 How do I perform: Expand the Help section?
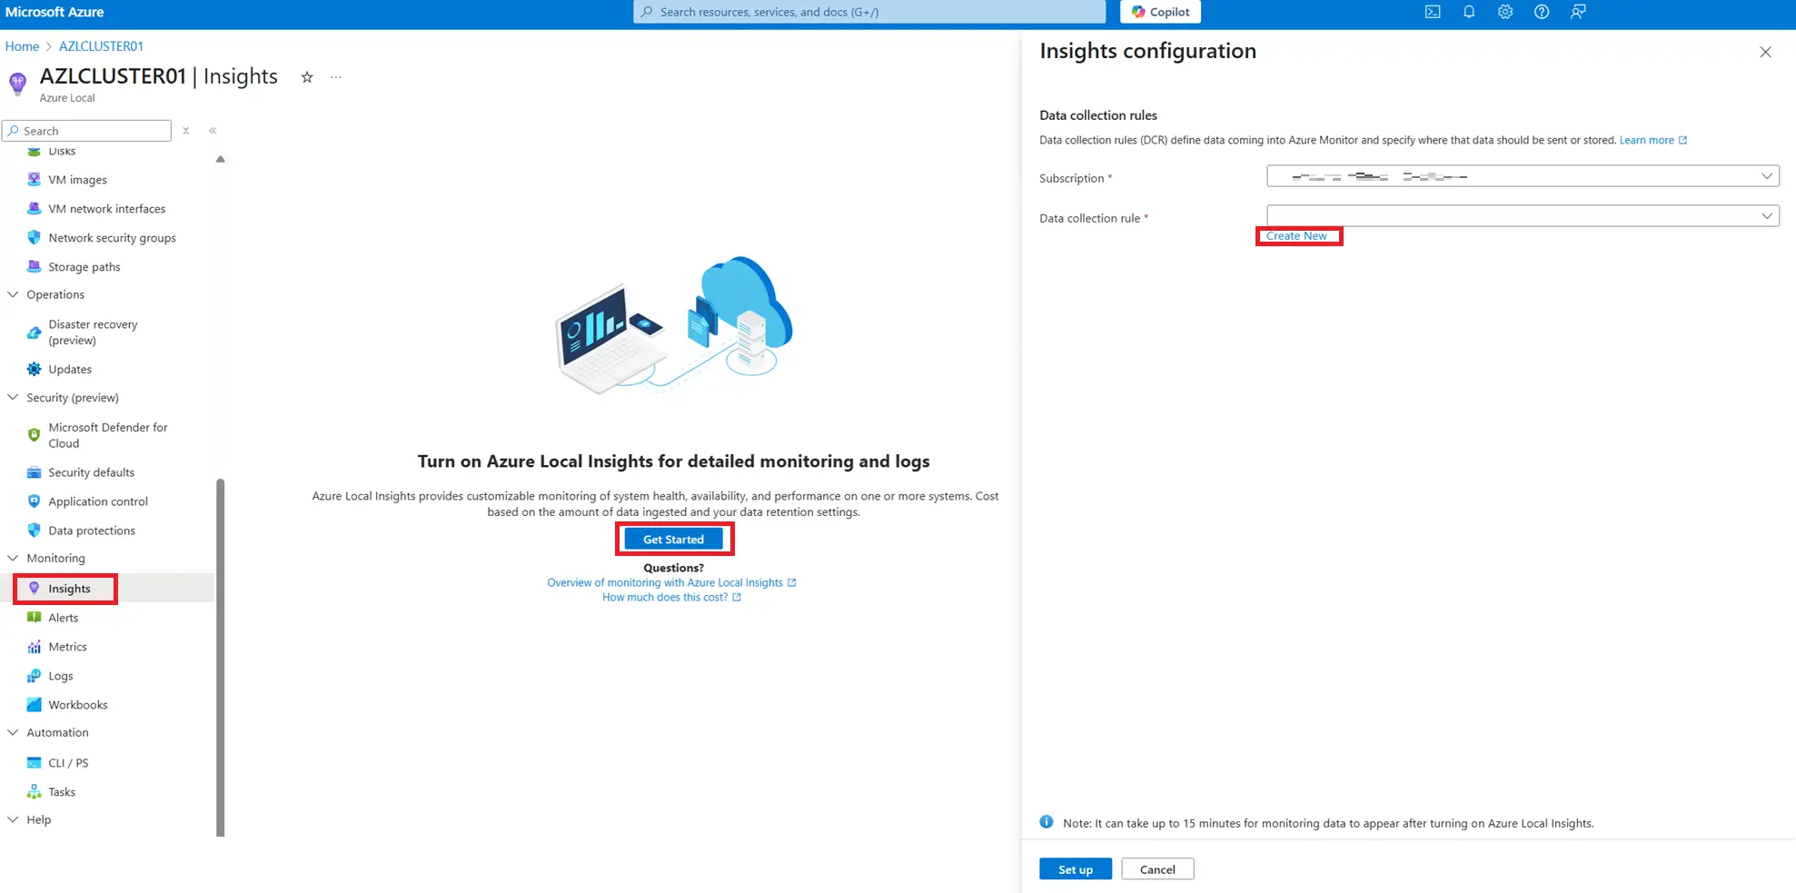click(13, 819)
